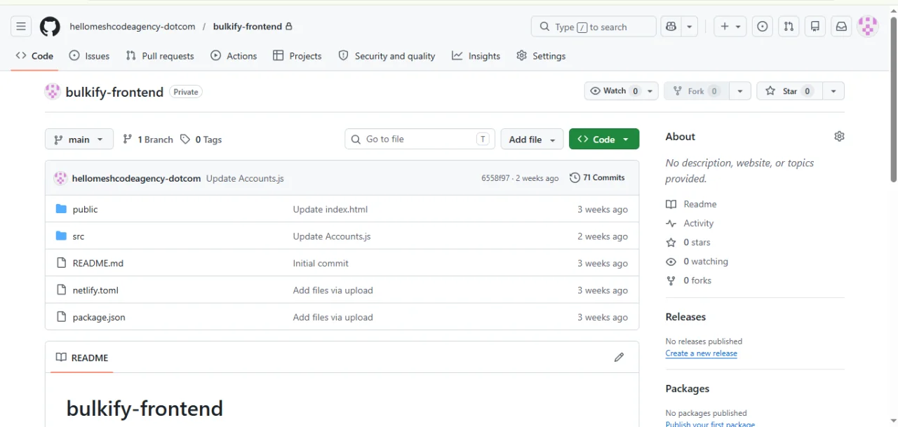Screen dimensions: 898x427
Task: Open the issues icon in top header
Action: 763,27
